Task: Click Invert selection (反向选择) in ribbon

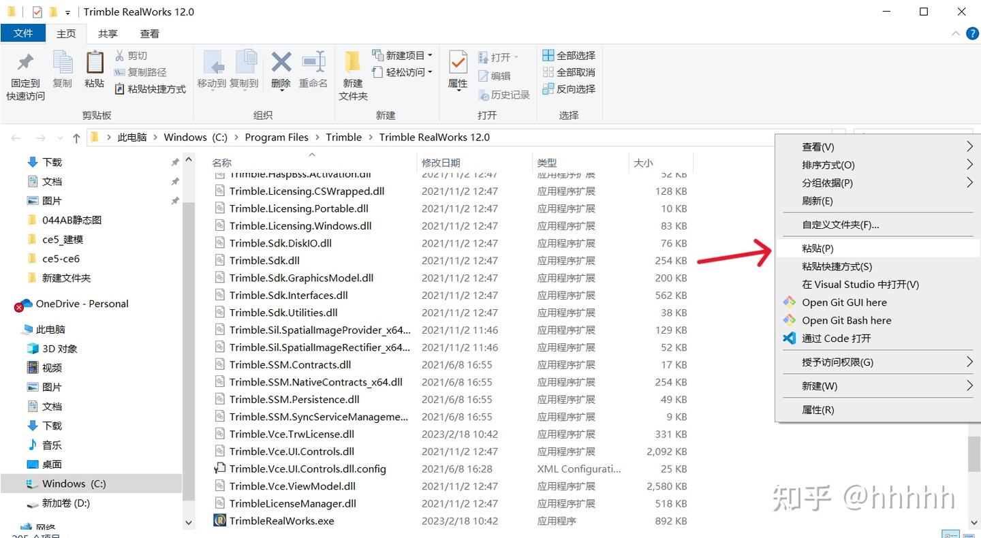Action: point(569,89)
